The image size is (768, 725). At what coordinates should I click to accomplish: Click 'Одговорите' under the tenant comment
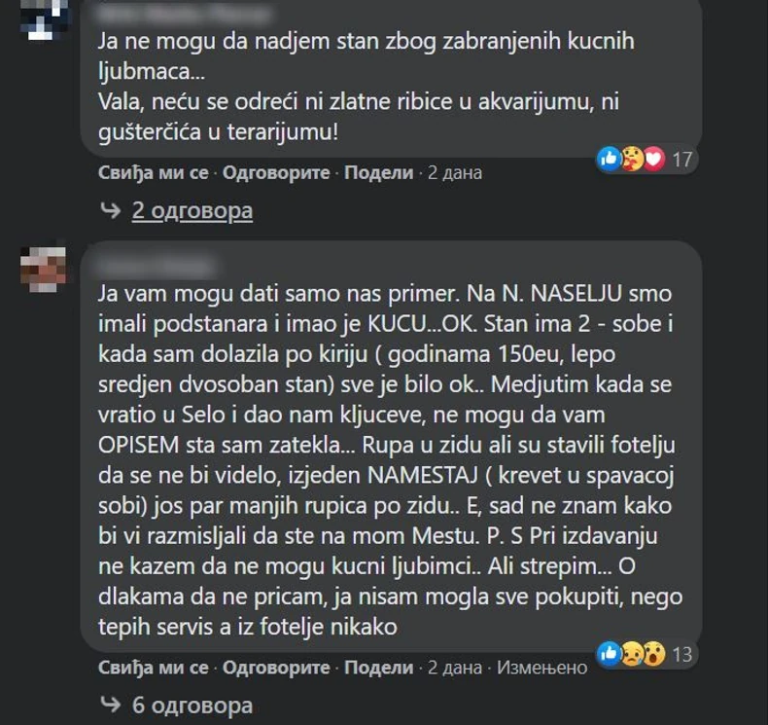(x=277, y=668)
